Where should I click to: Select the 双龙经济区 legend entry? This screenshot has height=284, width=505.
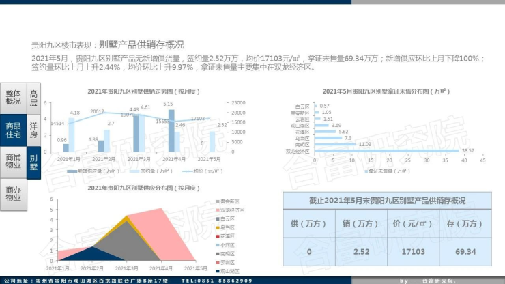(230, 210)
